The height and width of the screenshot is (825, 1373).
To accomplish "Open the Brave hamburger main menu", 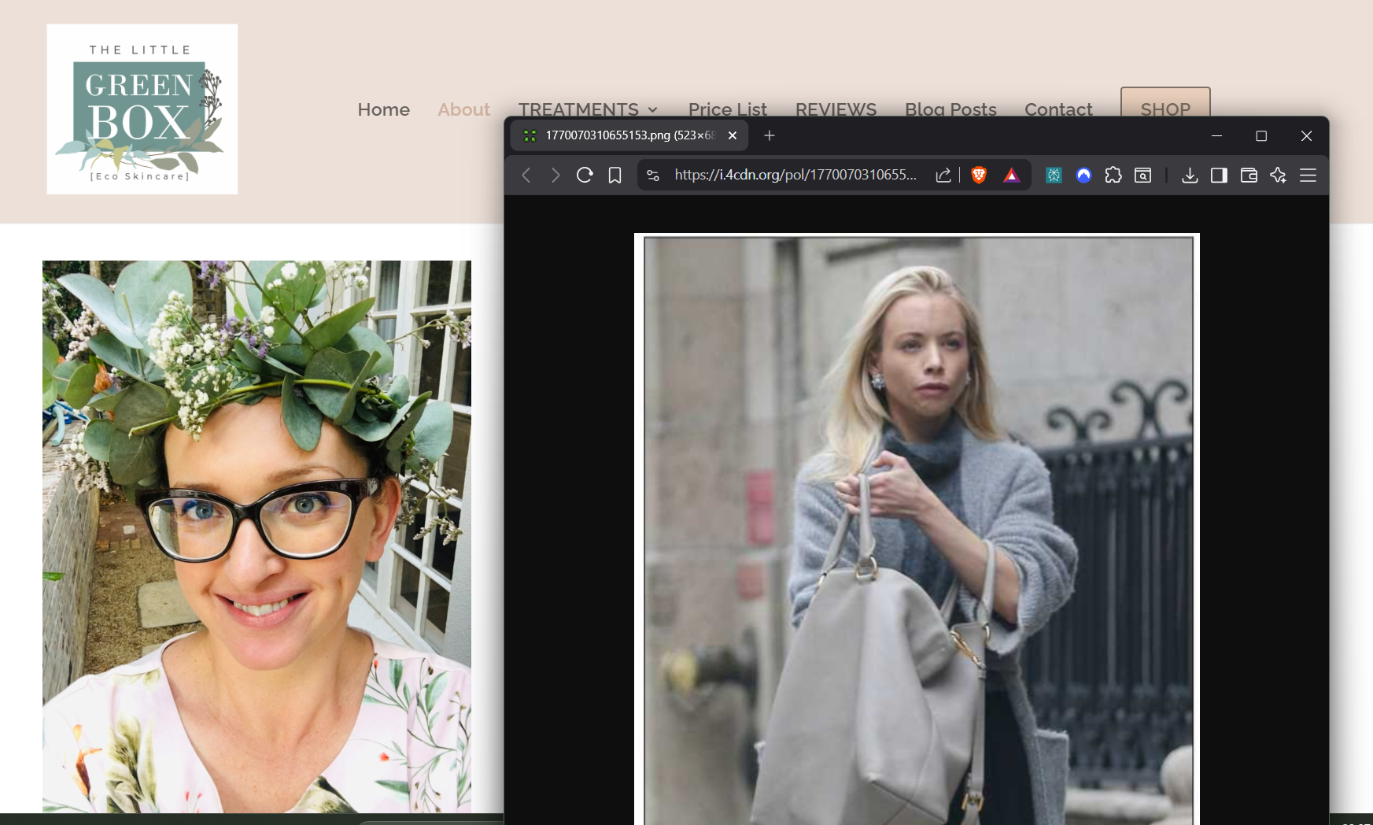I will (1308, 175).
